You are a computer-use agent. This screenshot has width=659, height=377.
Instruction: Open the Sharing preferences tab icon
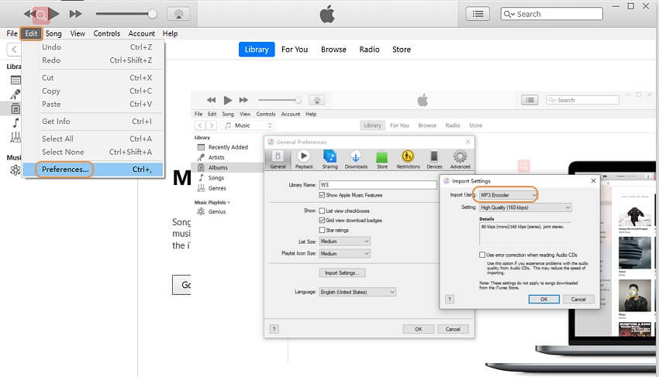click(330, 159)
